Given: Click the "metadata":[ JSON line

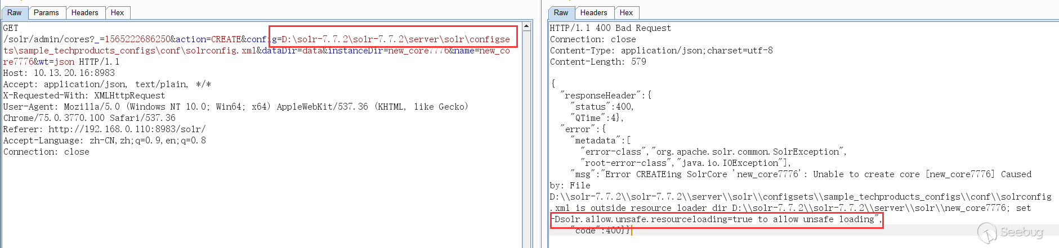Looking at the screenshot, I should (x=600, y=141).
